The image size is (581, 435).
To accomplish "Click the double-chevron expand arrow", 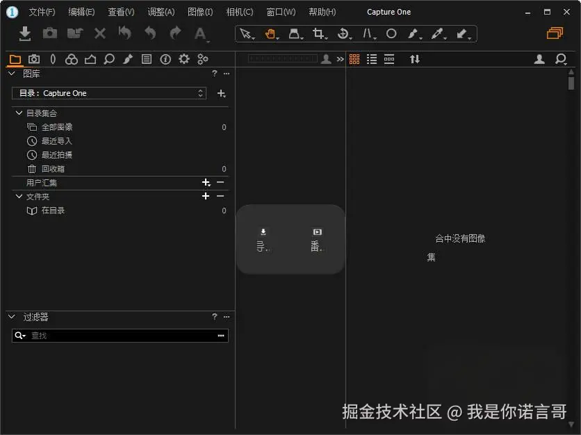I will click(340, 59).
